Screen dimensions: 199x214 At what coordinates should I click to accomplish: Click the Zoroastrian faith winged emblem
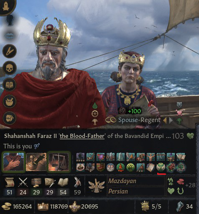97,186
